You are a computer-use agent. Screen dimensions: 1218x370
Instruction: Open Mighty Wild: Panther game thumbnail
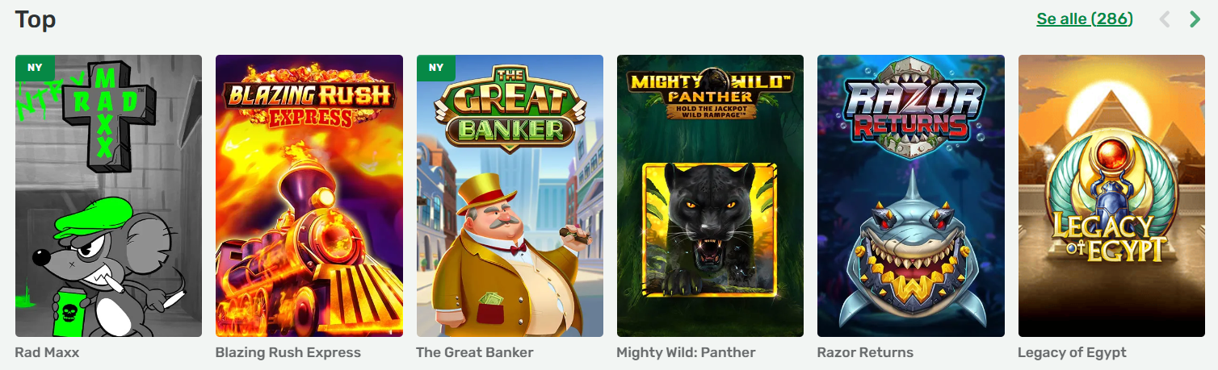coord(710,196)
